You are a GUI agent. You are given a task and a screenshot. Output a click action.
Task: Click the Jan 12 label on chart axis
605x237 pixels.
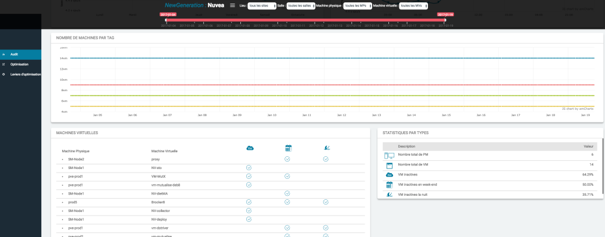click(x=341, y=115)
